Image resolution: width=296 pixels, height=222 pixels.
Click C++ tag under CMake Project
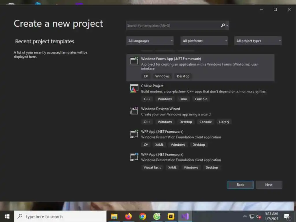147,99
